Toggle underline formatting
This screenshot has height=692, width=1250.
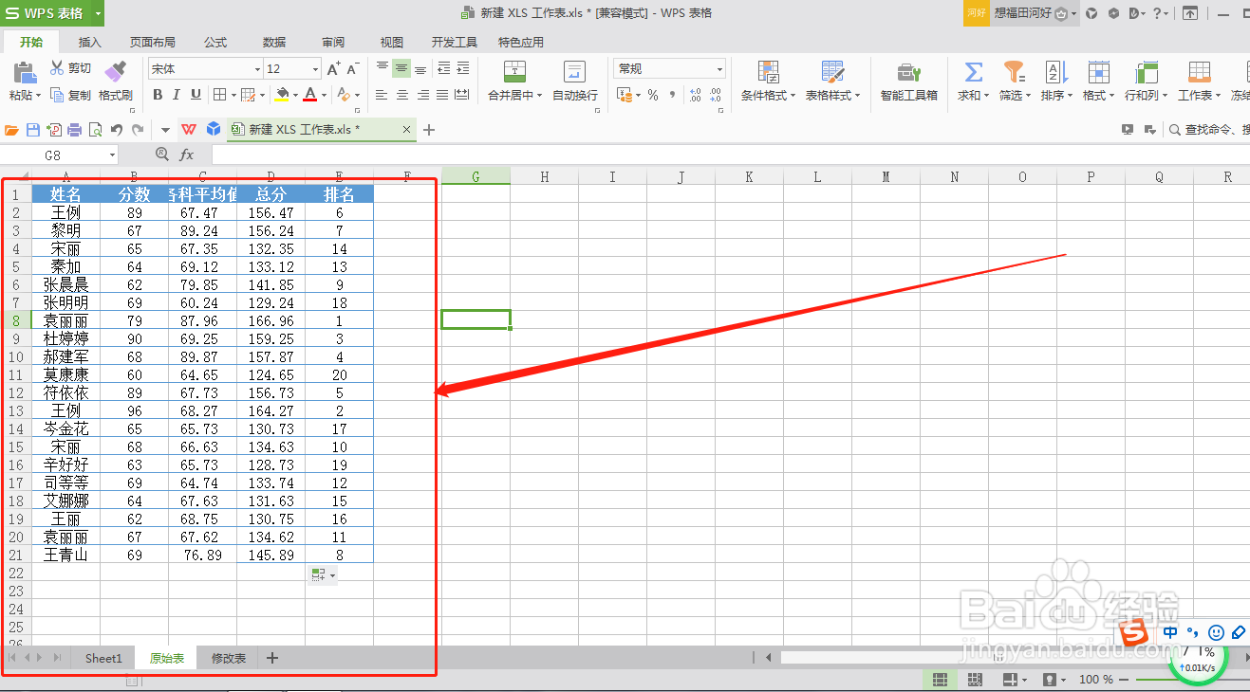click(196, 95)
